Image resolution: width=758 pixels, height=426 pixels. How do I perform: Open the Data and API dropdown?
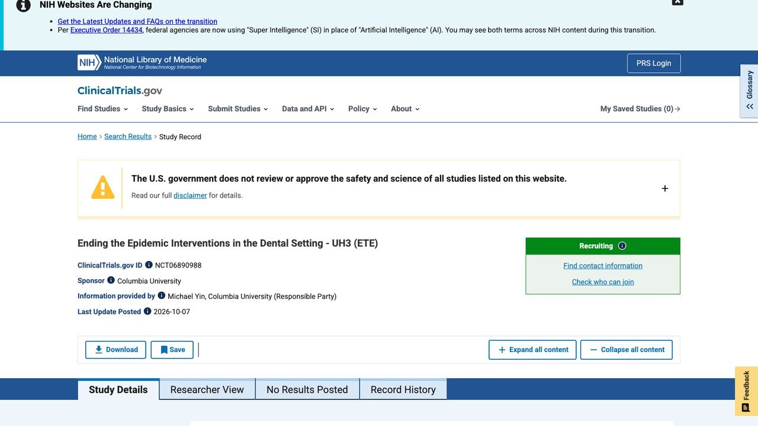click(x=308, y=109)
